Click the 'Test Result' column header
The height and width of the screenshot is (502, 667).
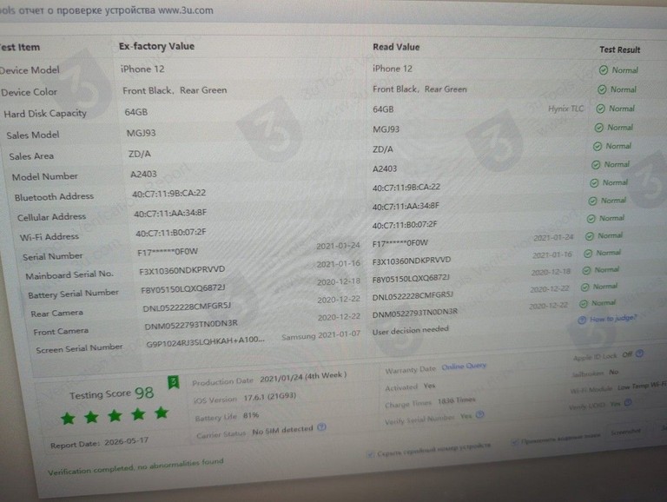pyautogui.click(x=620, y=50)
